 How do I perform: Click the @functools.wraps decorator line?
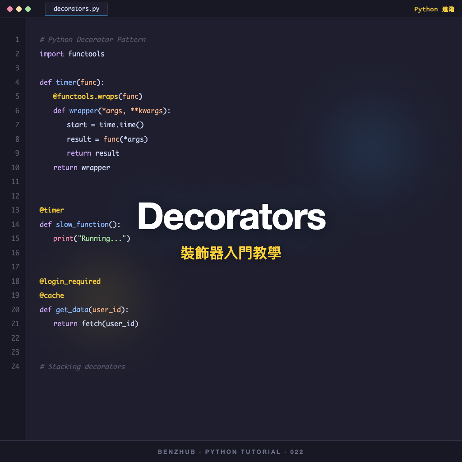97,97
